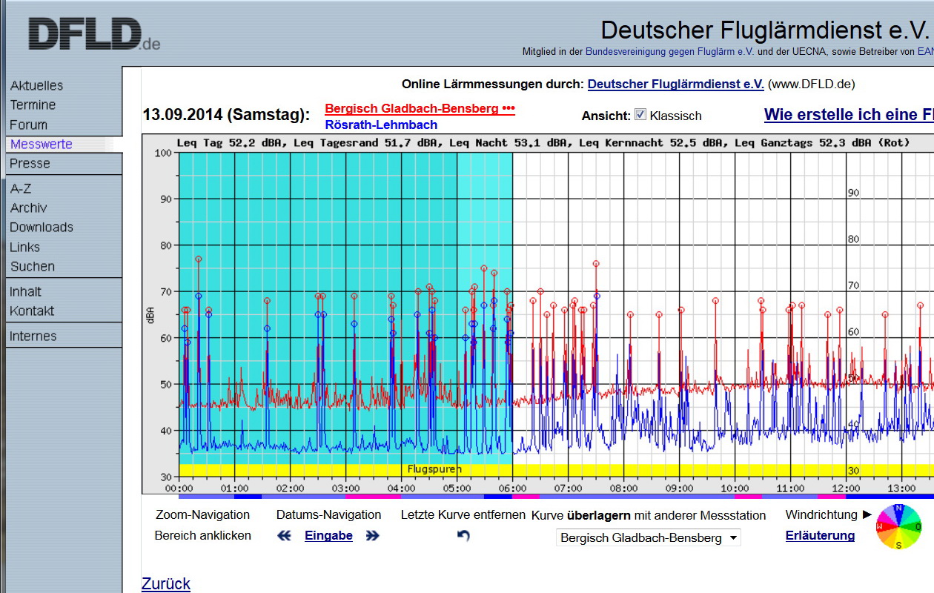This screenshot has width=934, height=593.
Task: Open the Erläuterung link
Action: pos(820,536)
